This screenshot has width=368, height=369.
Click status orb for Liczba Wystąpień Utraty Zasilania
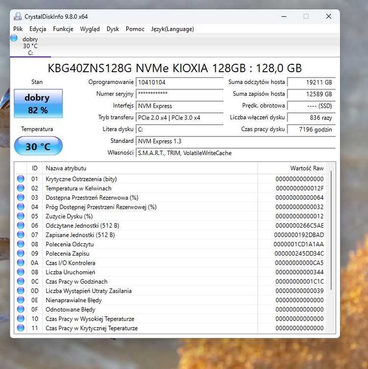(21, 290)
